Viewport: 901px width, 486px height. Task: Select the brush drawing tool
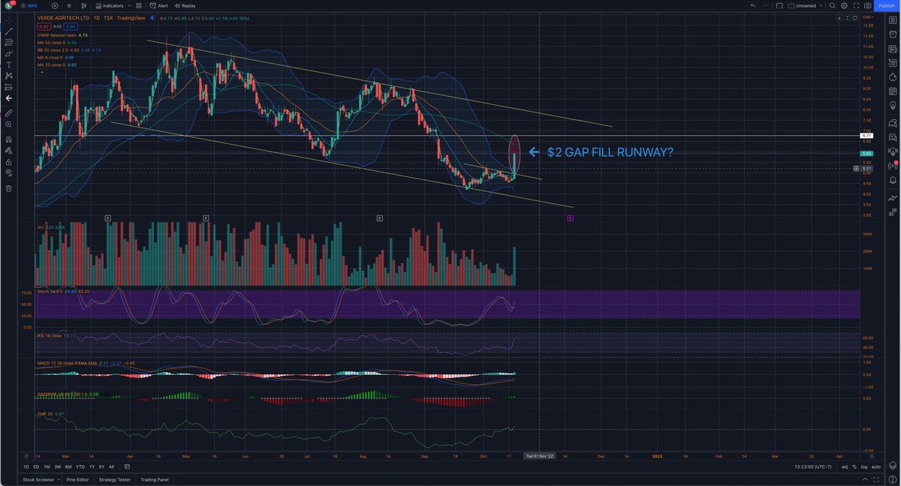pyautogui.click(x=9, y=53)
